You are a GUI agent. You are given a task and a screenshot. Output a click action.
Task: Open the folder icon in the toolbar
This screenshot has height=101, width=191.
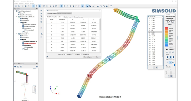(26, 6)
